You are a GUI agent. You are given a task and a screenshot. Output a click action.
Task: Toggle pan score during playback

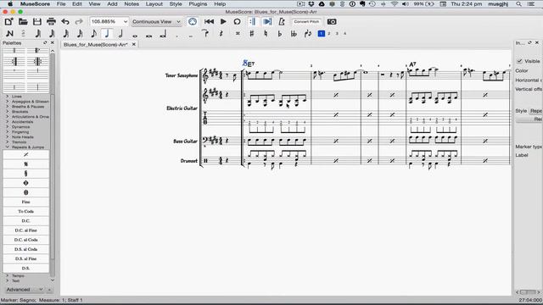click(x=267, y=21)
